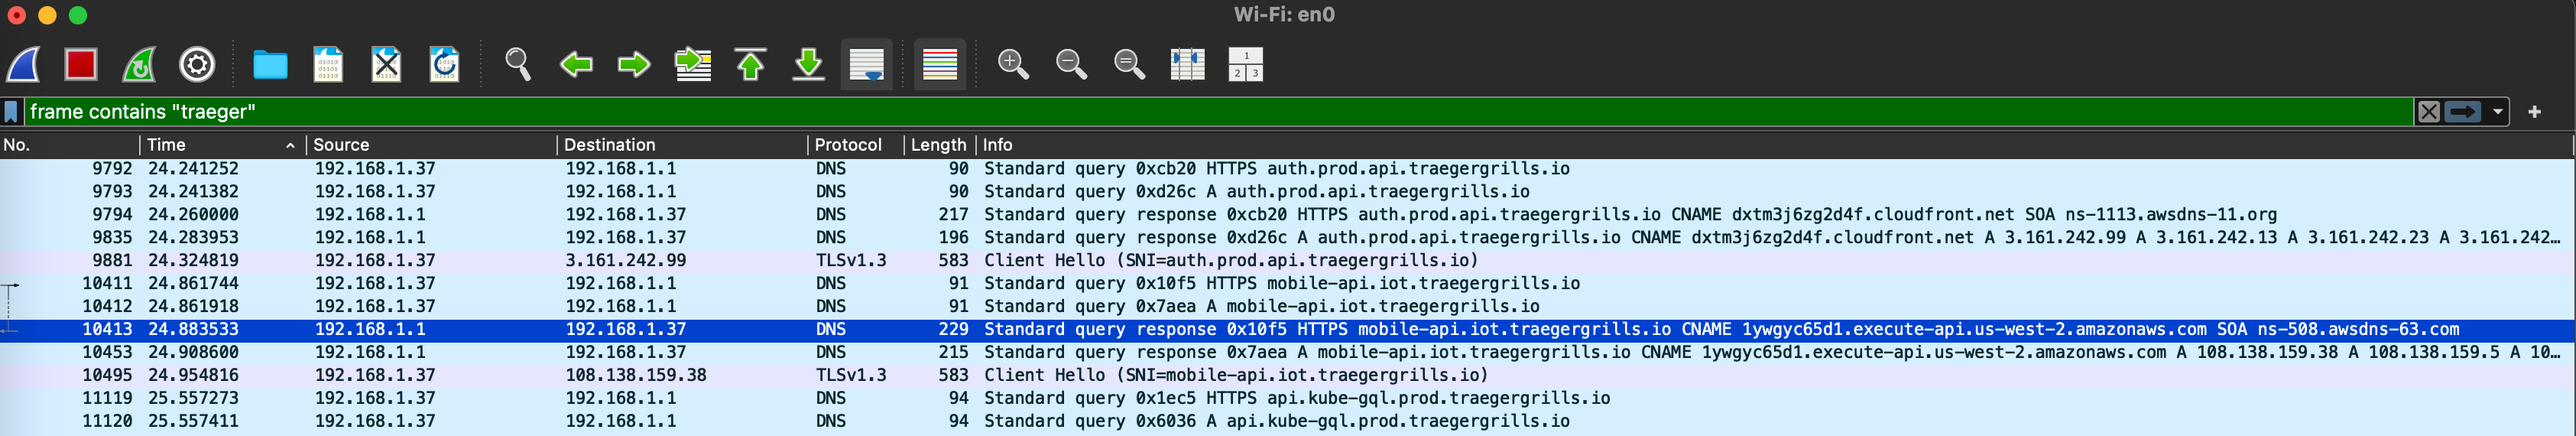
Task: Reload this capture file
Action: (444, 65)
